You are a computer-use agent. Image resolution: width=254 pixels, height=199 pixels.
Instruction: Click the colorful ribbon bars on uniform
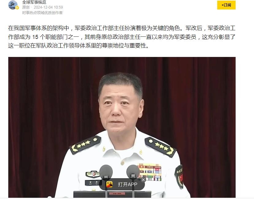(x=150, y=172)
